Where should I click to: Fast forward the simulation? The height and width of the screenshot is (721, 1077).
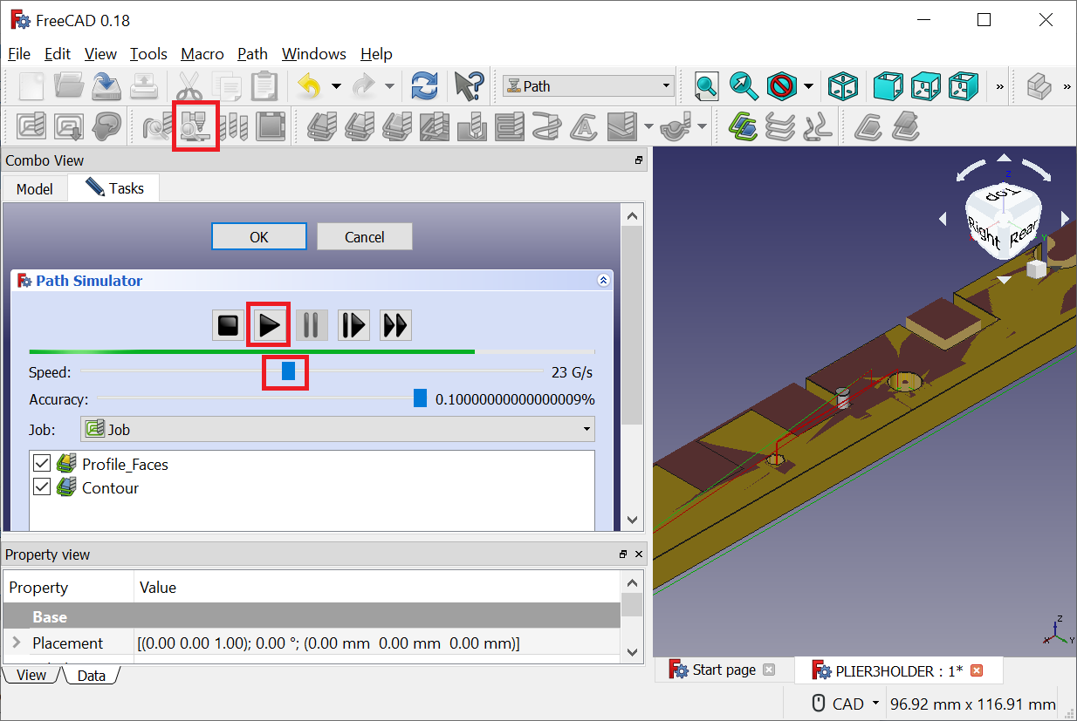point(395,325)
